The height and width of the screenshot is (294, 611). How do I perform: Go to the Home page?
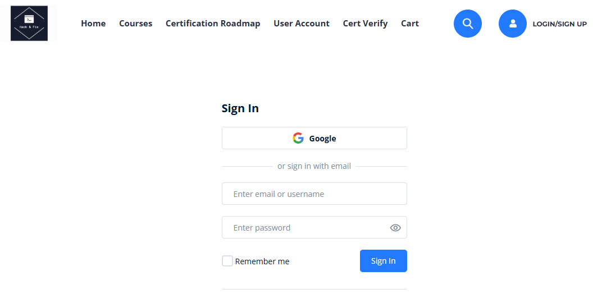pyautogui.click(x=93, y=24)
